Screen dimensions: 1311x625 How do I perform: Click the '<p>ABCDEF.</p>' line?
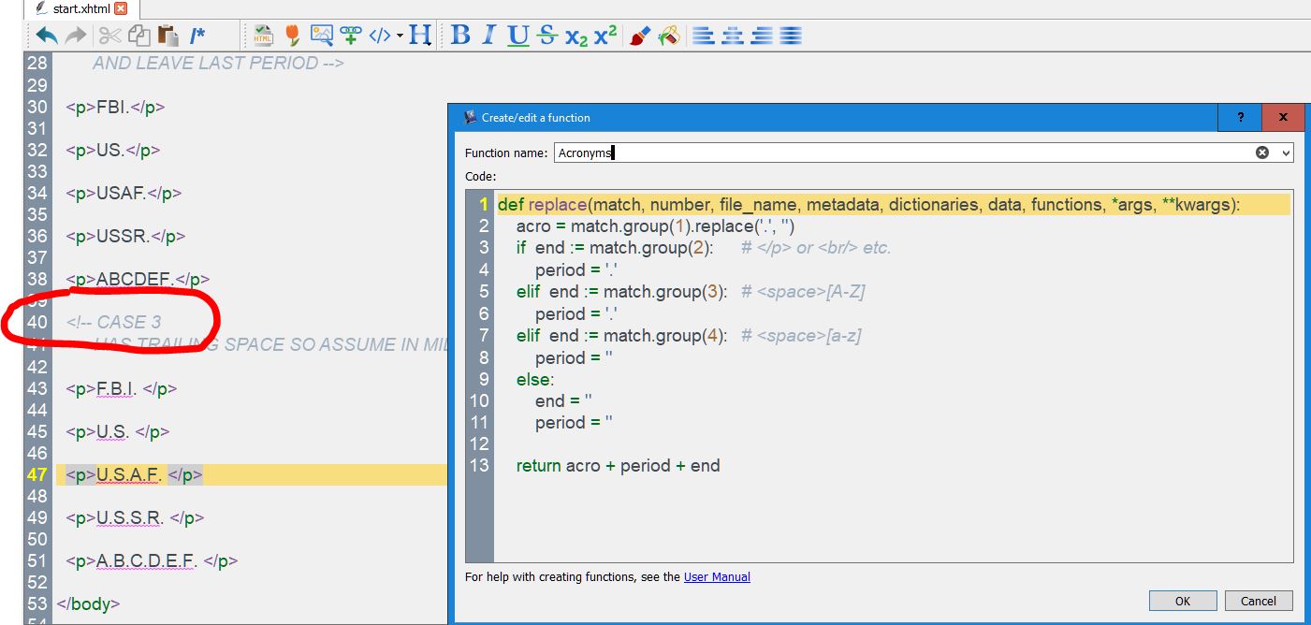coord(138,279)
